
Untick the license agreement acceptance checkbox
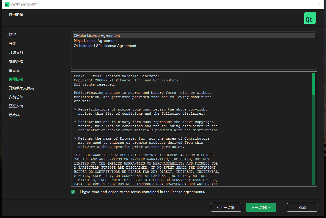point(73,192)
